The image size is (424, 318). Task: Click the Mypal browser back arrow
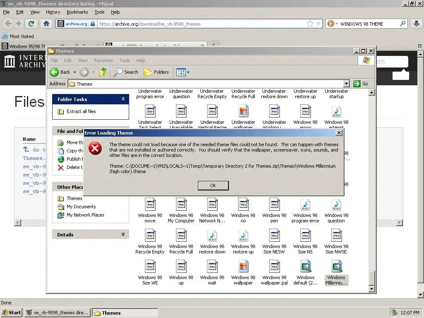(x=8, y=24)
